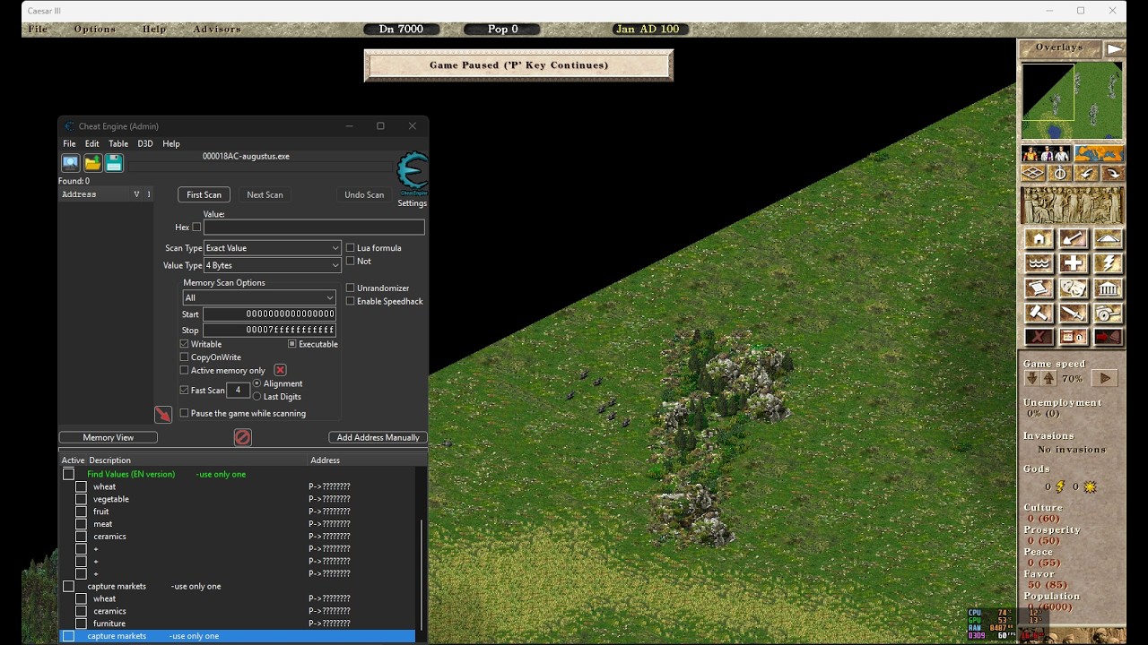
Task: Open the memory region All dropdown
Action: [259, 297]
